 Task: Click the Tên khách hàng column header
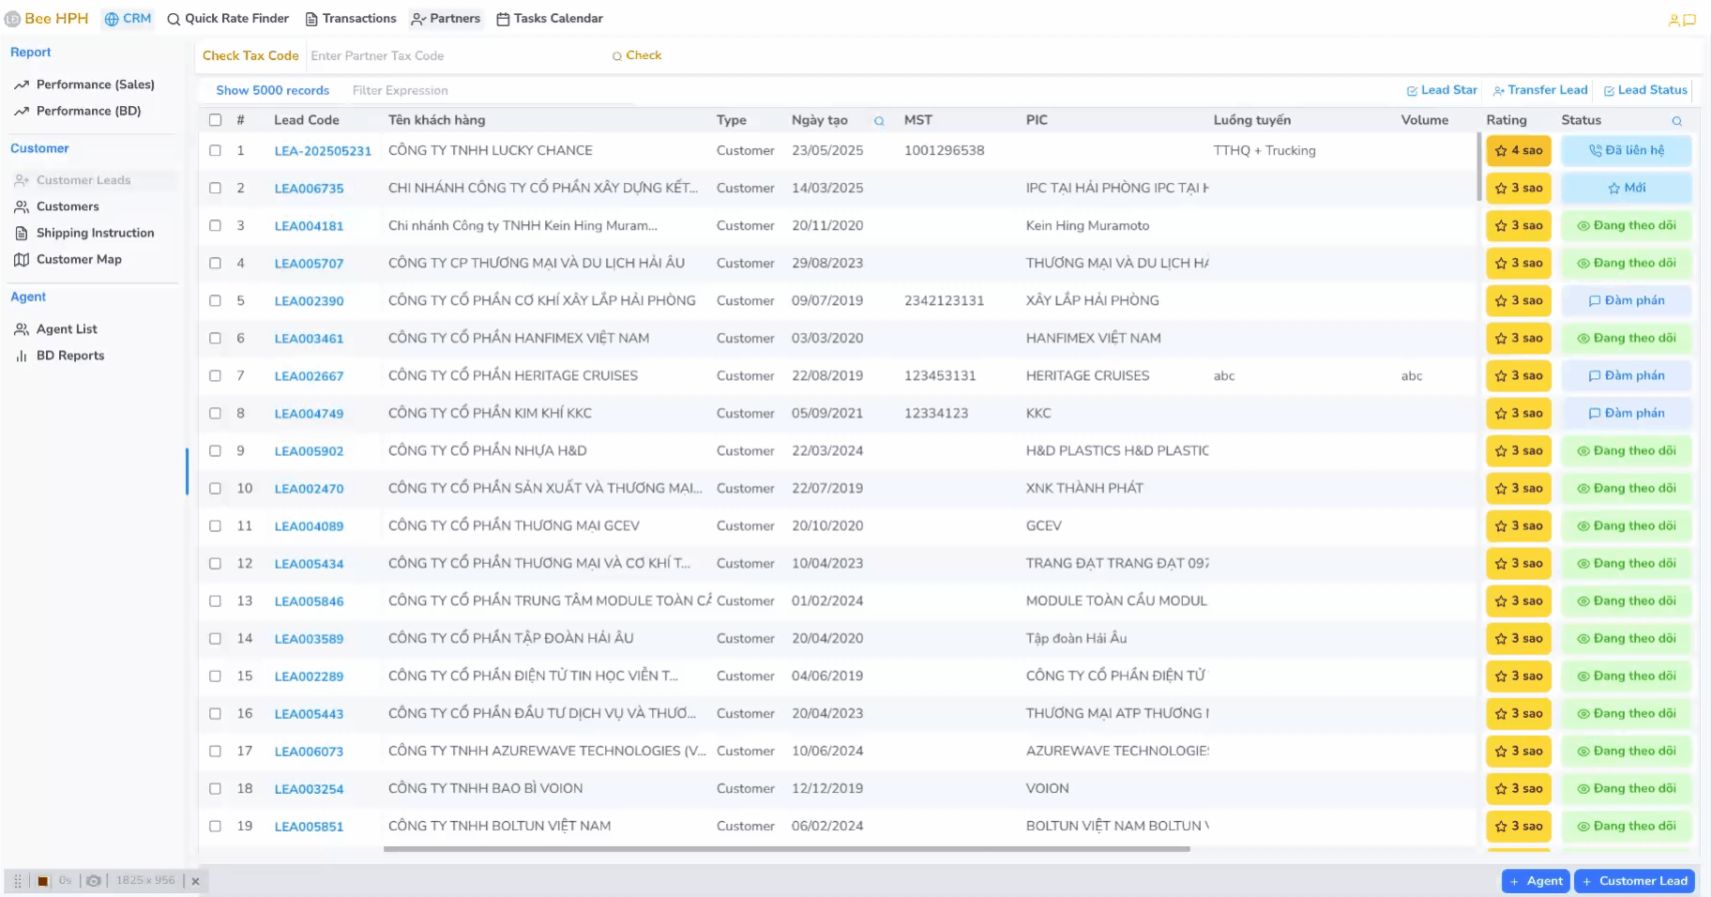tap(436, 120)
